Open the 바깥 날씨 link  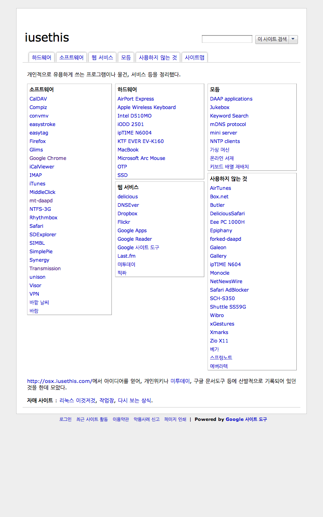39,303
